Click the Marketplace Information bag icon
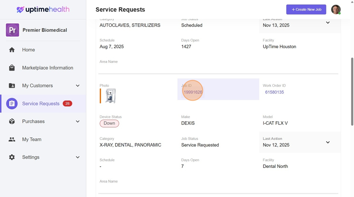 click(12, 68)
